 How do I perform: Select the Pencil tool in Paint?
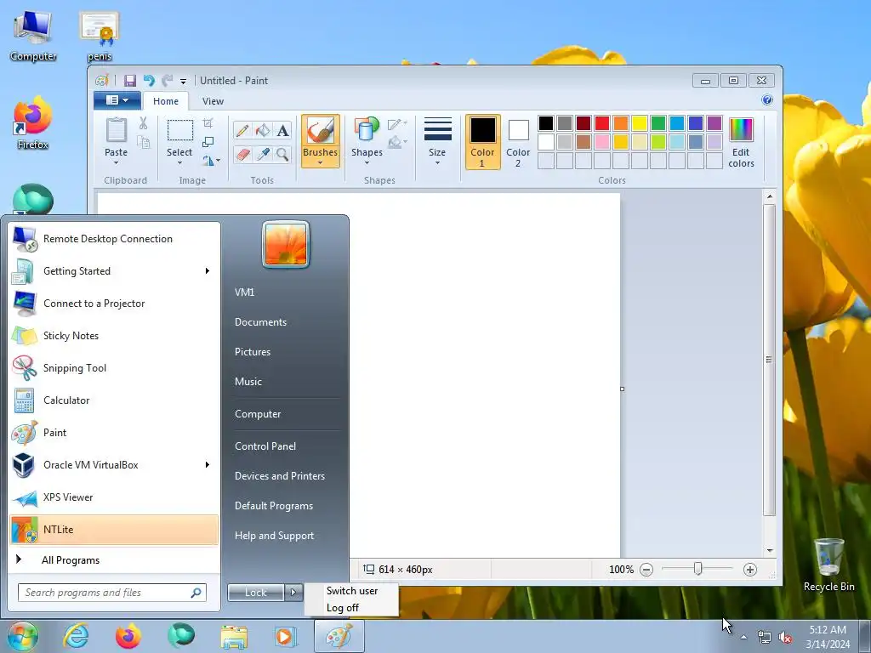pos(242,130)
